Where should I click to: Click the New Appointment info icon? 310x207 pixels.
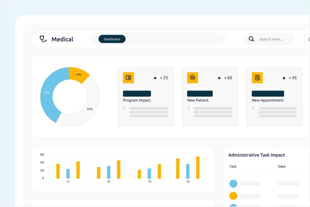click(x=253, y=108)
